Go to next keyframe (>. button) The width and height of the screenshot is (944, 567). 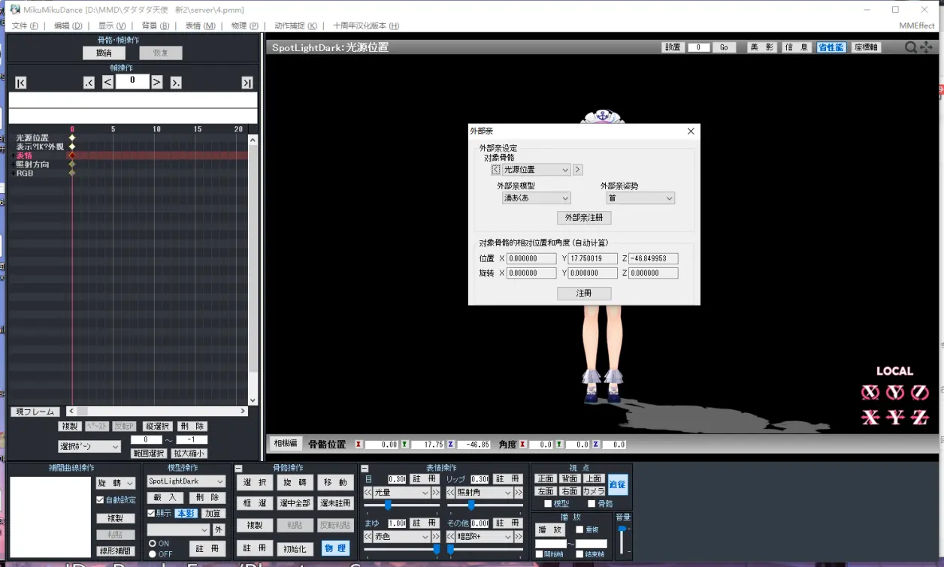pos(175,83)
